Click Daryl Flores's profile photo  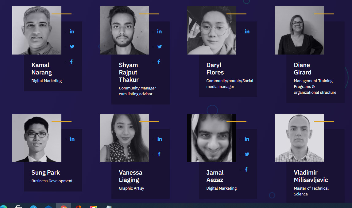212,30
